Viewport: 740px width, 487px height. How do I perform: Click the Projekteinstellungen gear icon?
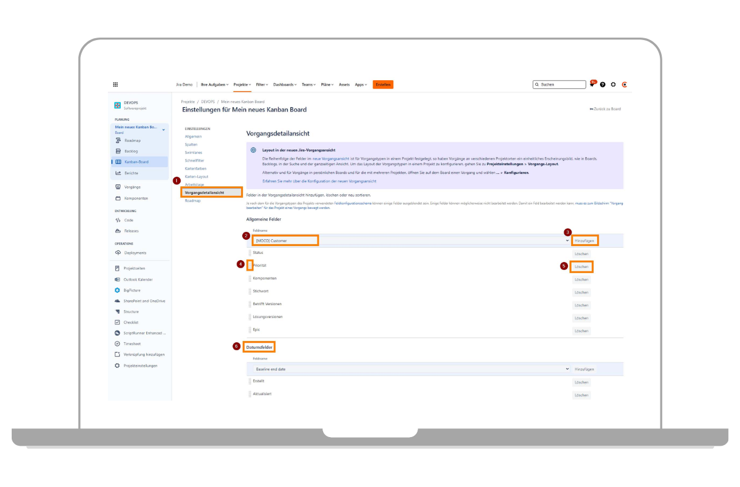[118, 366]
